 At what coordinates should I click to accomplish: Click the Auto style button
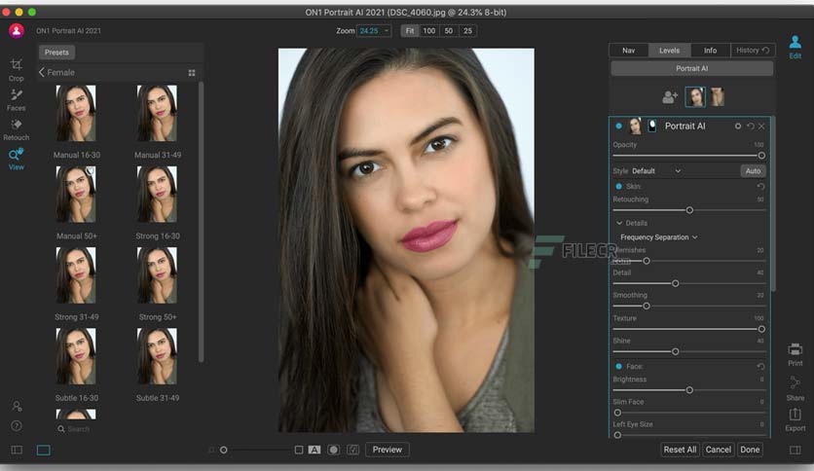(753, 171)
